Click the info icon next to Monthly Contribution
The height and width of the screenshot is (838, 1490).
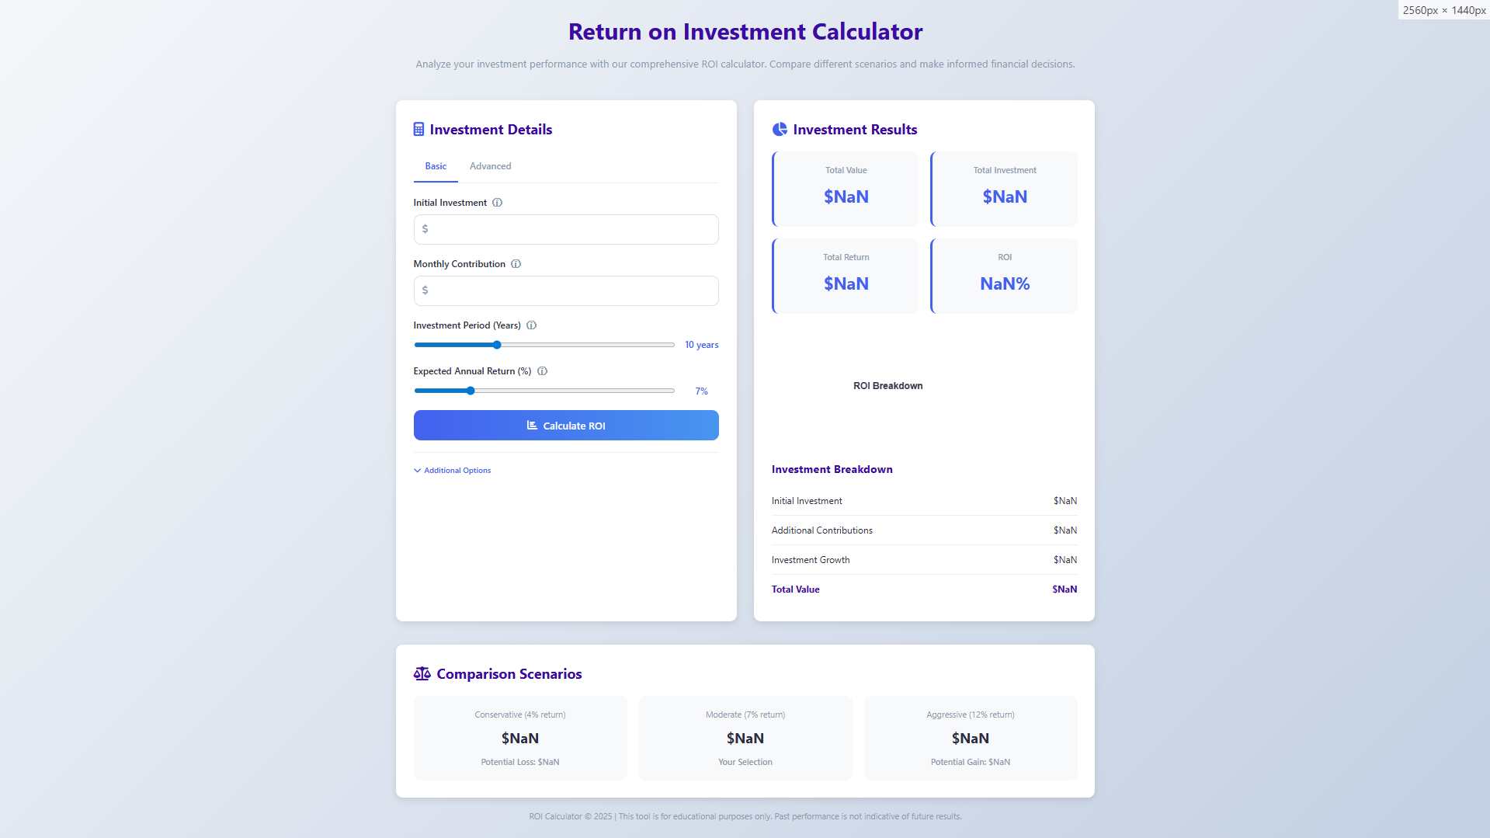coord(516,264)
